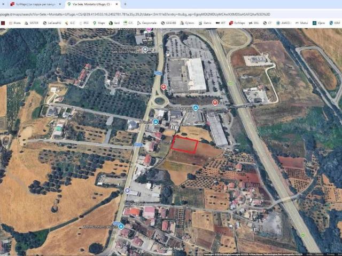This screenshot has width=342, height=256.
Task: Open the SISTER bookmark
Action: [x=32, y=23]
